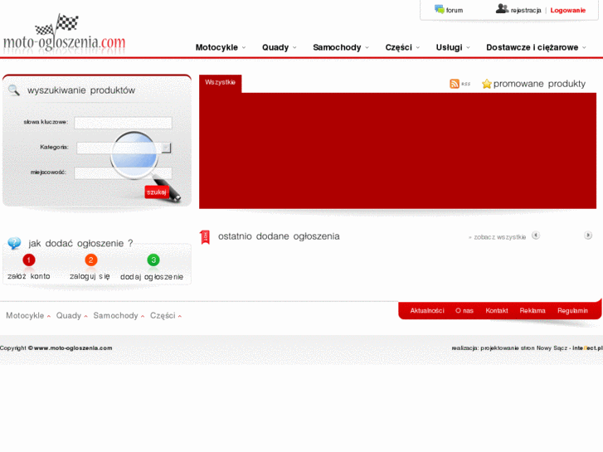The height and width of the screenshot is (452, 603).
Task: Click zobacz wszystkie link
Action: 499,237
